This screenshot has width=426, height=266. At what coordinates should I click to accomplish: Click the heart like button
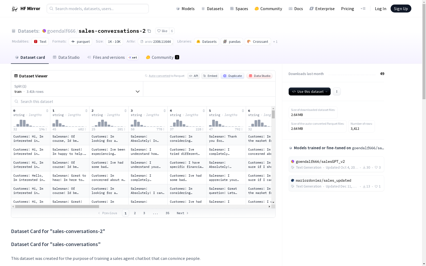click(162, 31)
